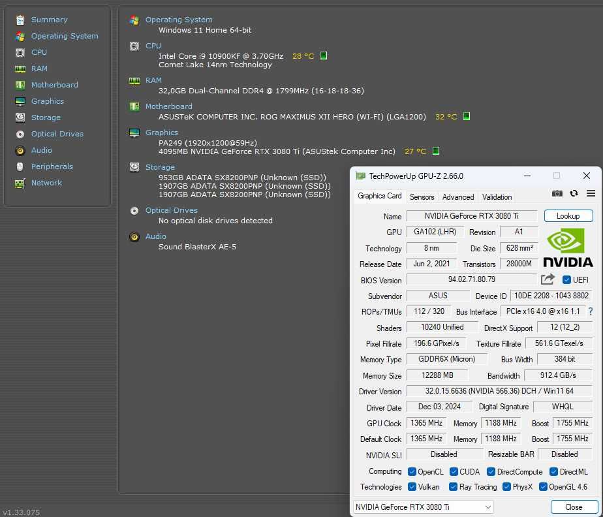603x517 pixels.
Task: Toggle the DirectCompute checkbox
Action: click(491, 471)
